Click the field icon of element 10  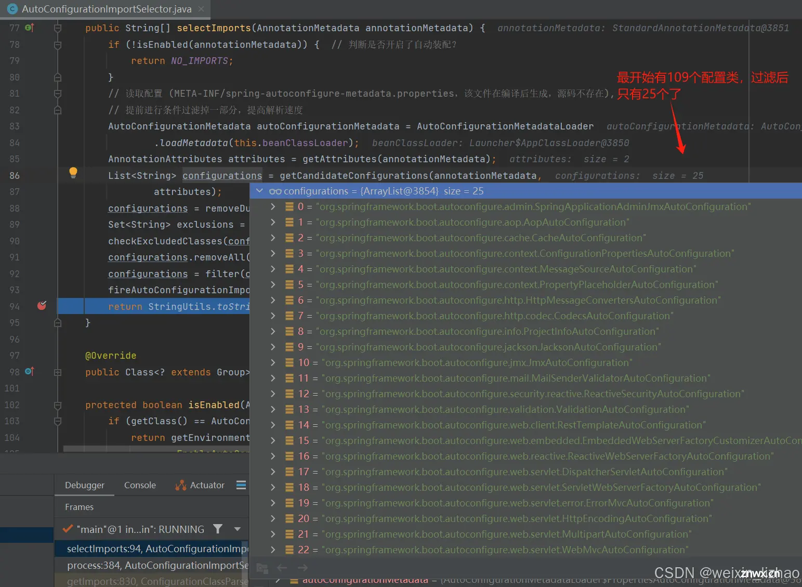pos(290,362)
